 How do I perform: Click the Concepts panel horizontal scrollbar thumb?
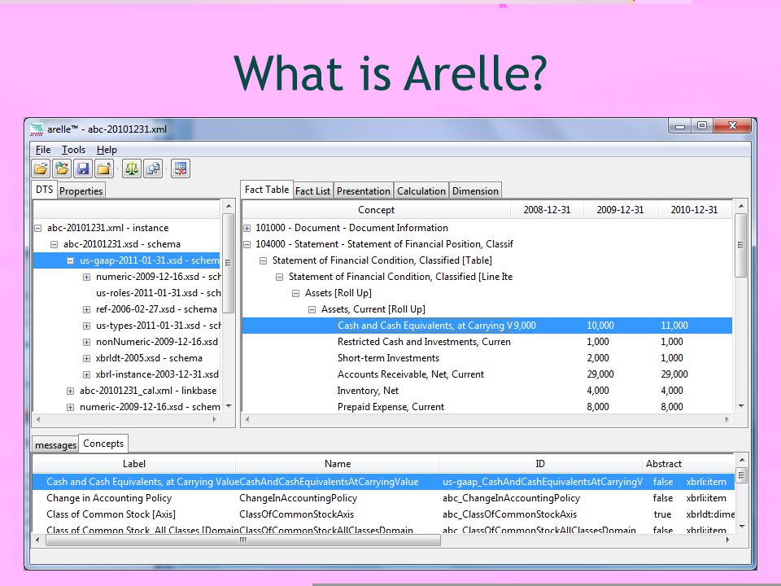(x=243, y=540)
